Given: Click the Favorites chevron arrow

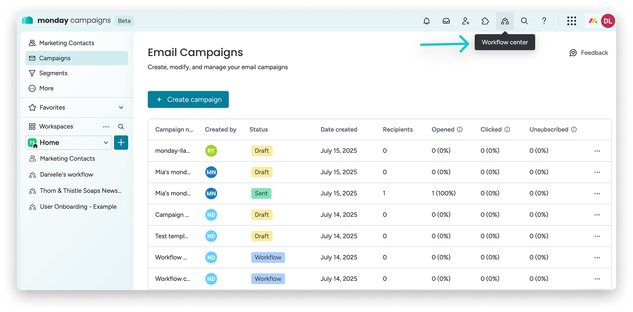Looking at the screenshot, I should pos(121,107).
